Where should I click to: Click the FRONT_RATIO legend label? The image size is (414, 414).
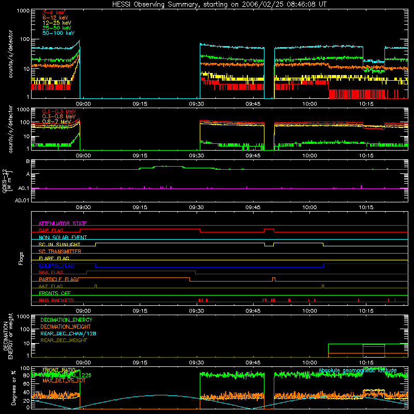click(x=59, y=370)
